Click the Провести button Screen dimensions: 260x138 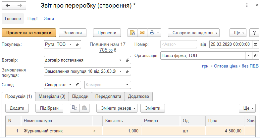[x=107, y=33]
